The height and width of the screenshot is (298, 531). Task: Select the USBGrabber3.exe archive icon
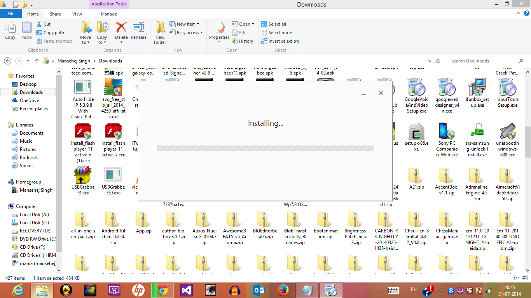(x=83, y=175)
